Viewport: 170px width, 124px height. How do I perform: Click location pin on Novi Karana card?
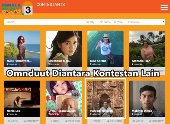click(91, 64)
